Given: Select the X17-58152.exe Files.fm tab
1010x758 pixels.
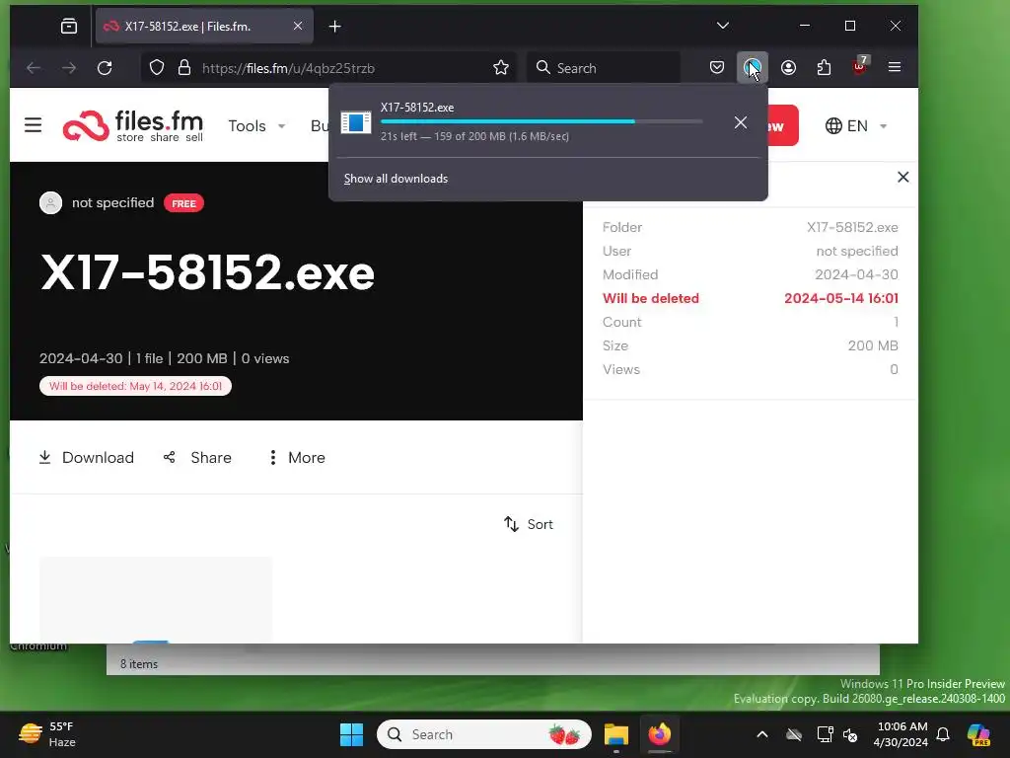Looking at the screenshot, I should (204, 27).
